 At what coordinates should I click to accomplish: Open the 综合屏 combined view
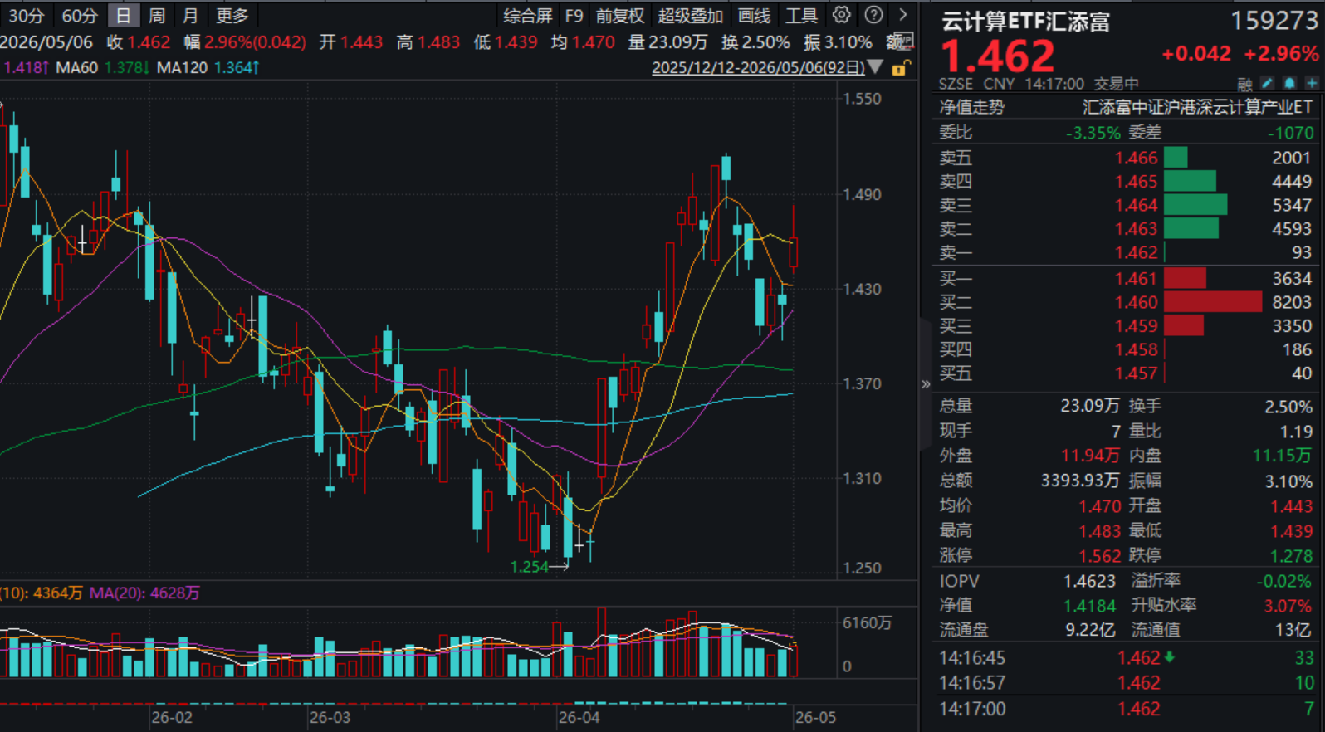[528, 16]
